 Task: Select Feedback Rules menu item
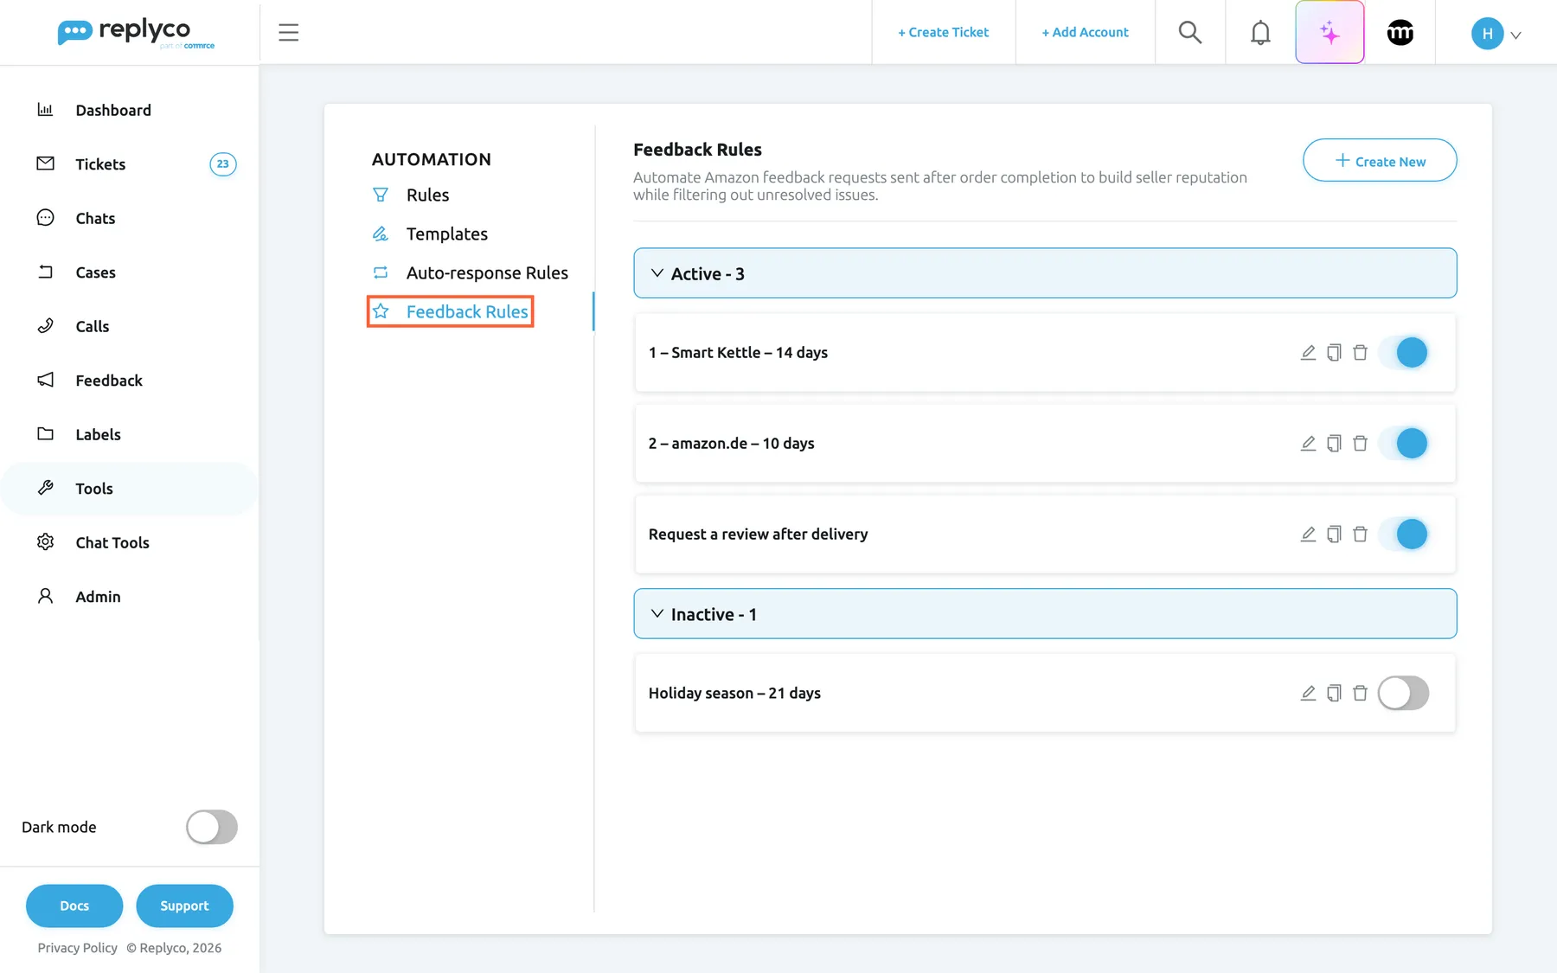450,311
